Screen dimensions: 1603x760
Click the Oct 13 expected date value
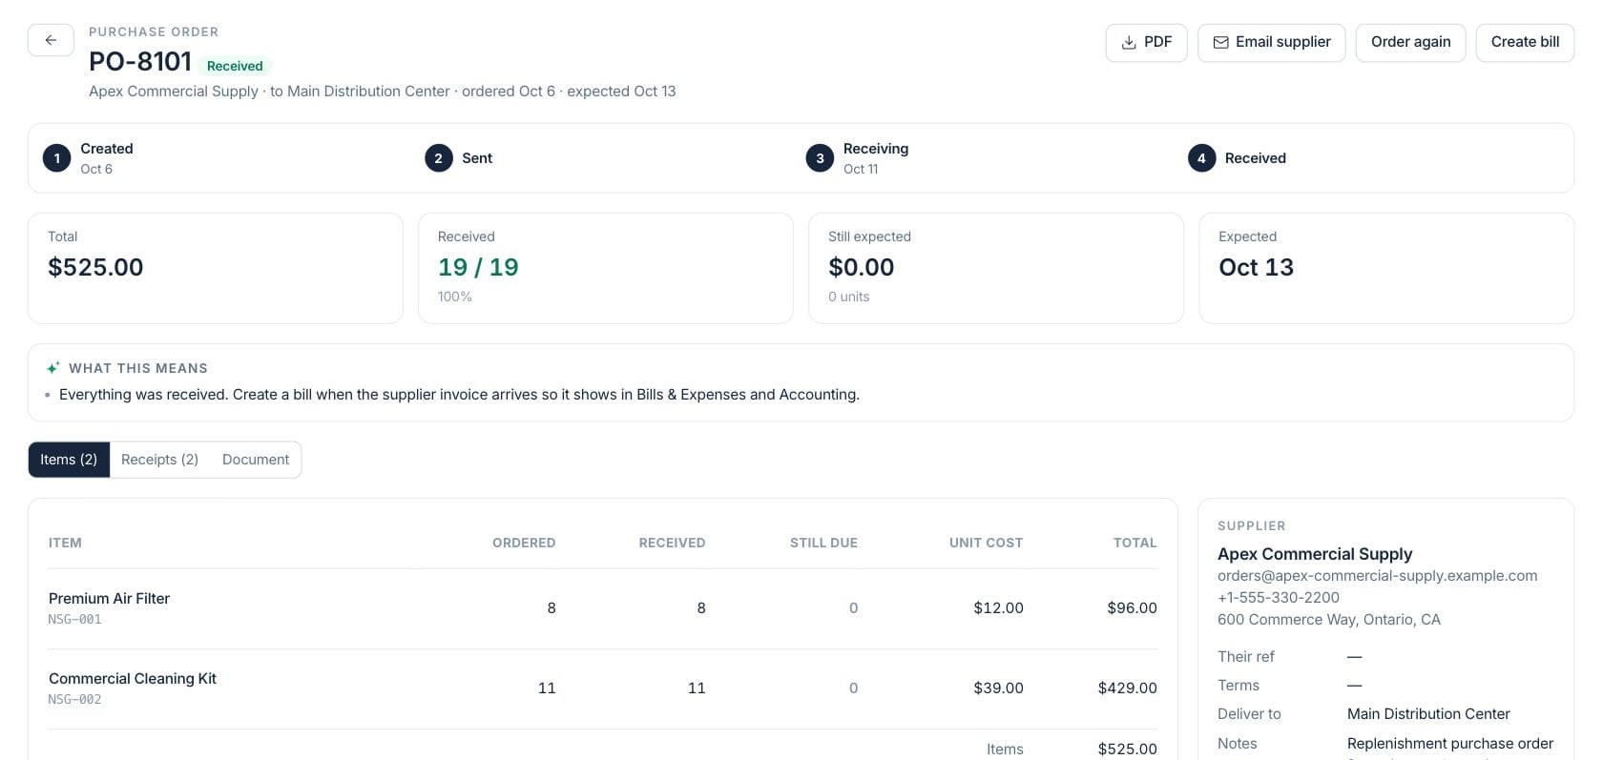click(1256, 268)
